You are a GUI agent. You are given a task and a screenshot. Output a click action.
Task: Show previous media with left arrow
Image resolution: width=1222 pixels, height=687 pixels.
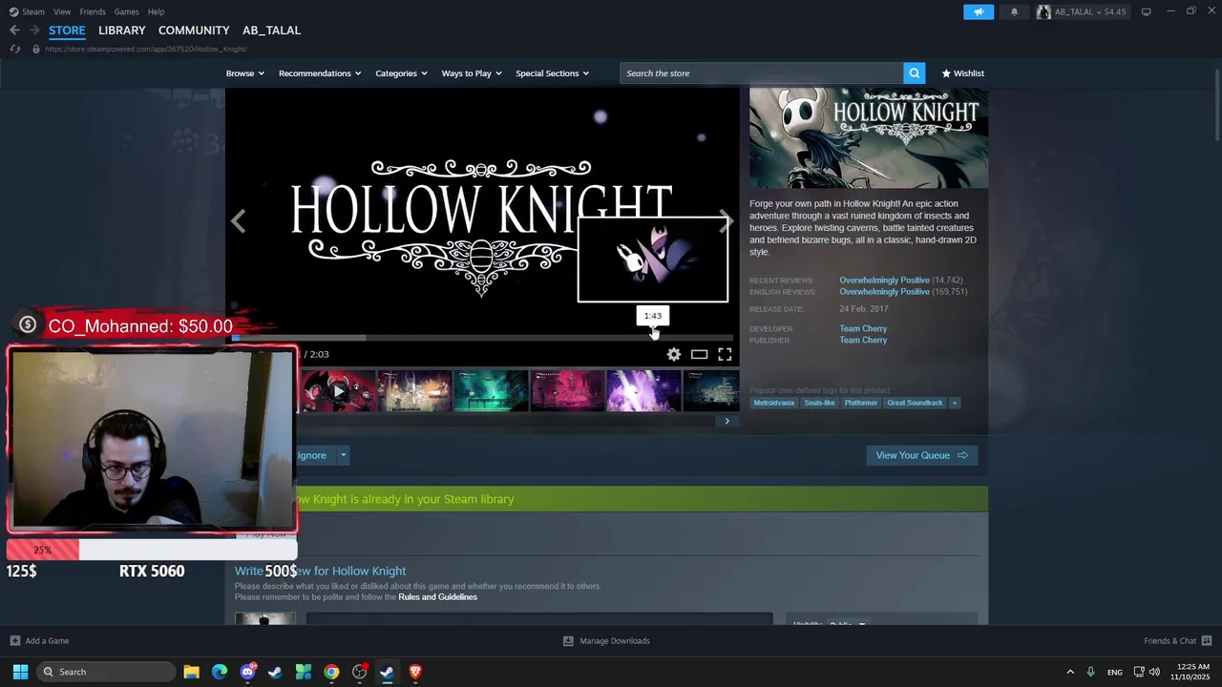click(x=238, y=221)
